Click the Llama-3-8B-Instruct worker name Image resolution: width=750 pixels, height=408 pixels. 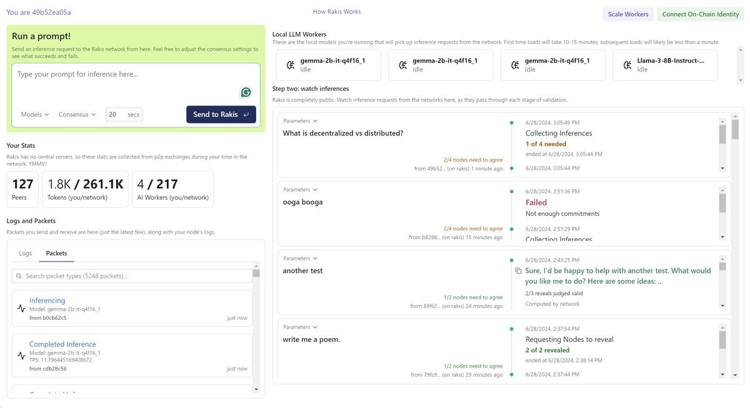671,61
